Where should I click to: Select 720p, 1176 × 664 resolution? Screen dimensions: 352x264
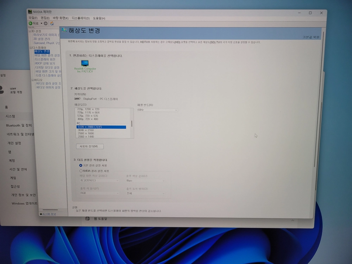88,113
